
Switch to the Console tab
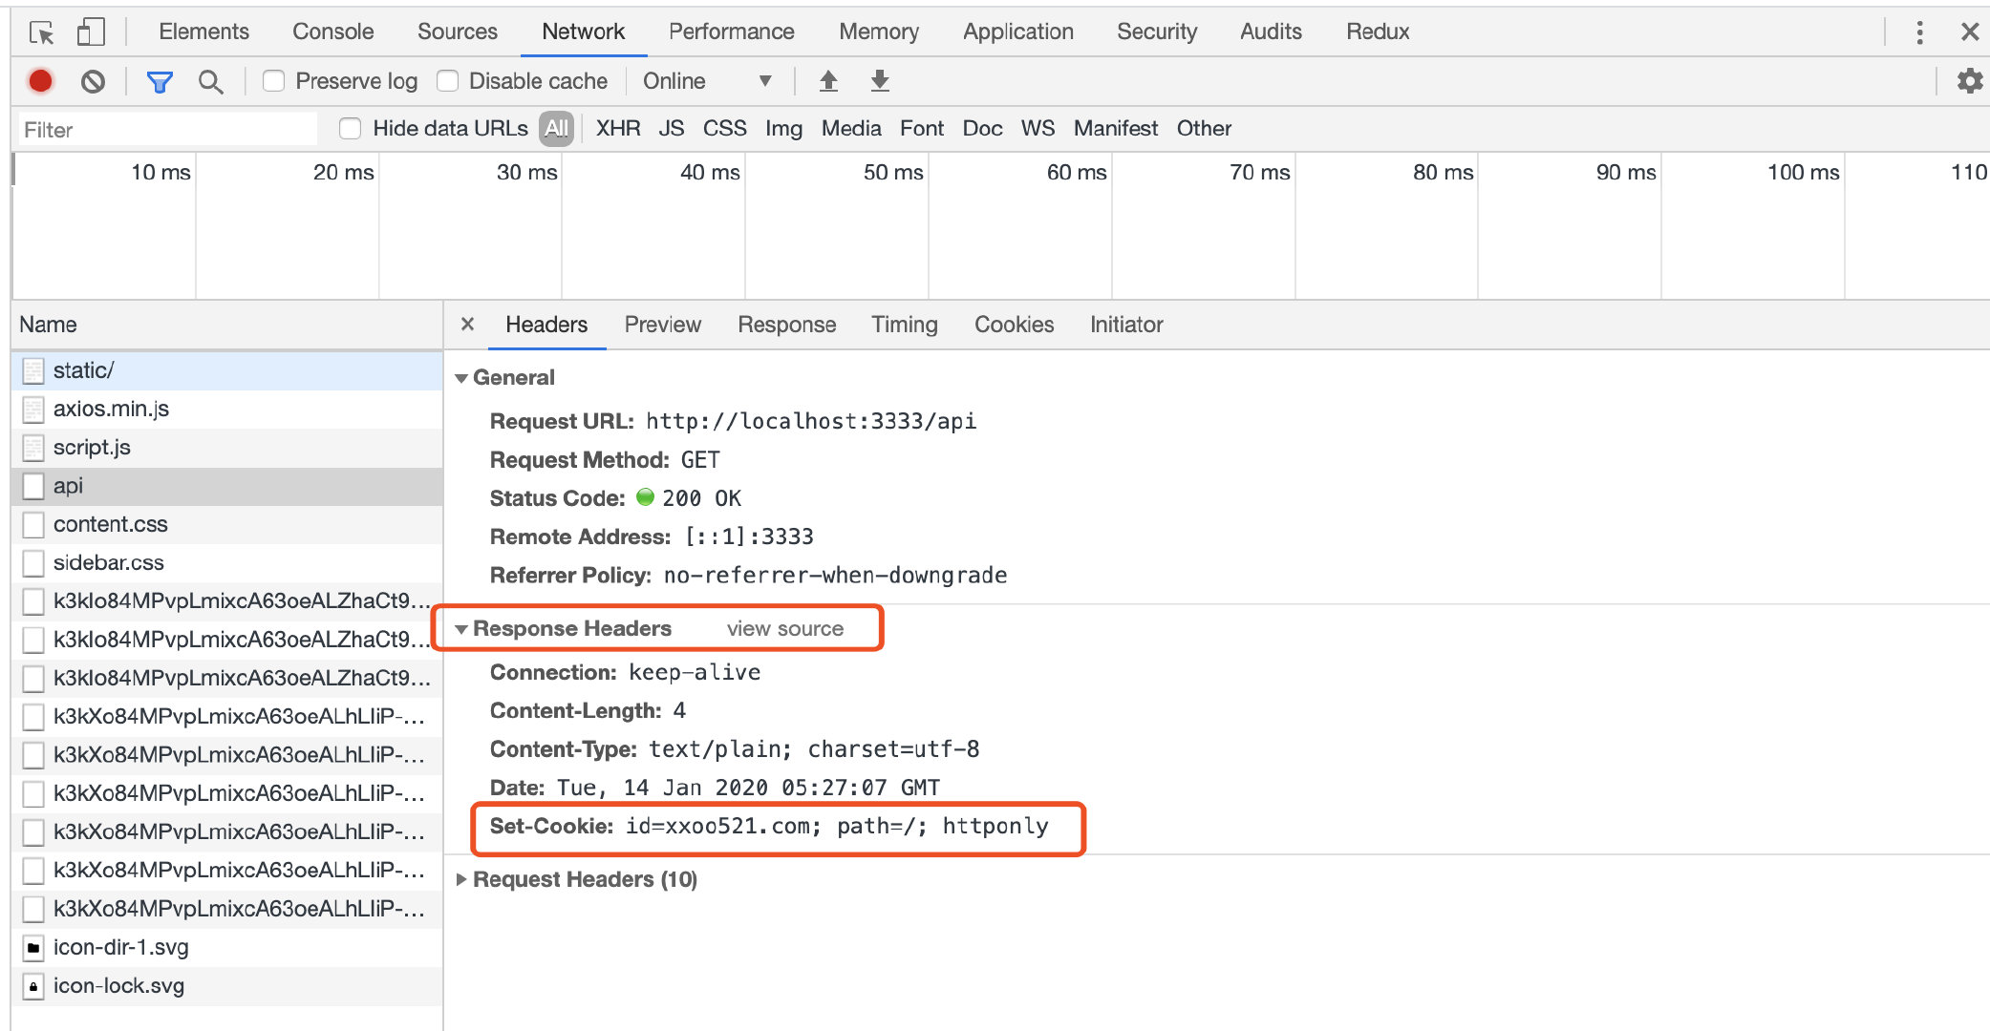(x=332, y=32)
